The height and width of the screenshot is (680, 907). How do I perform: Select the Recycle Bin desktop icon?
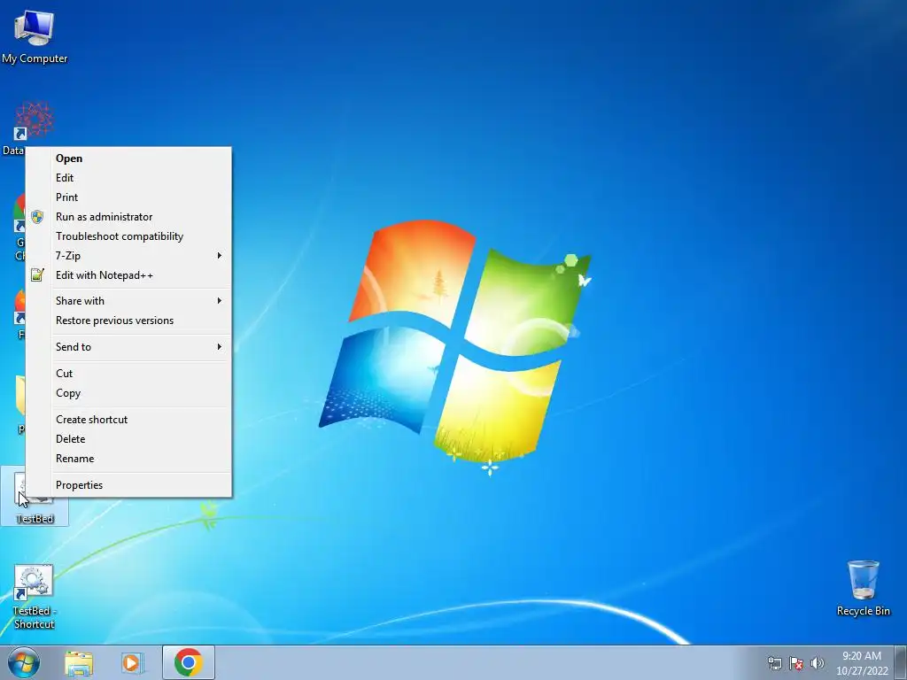click(863, 588)
